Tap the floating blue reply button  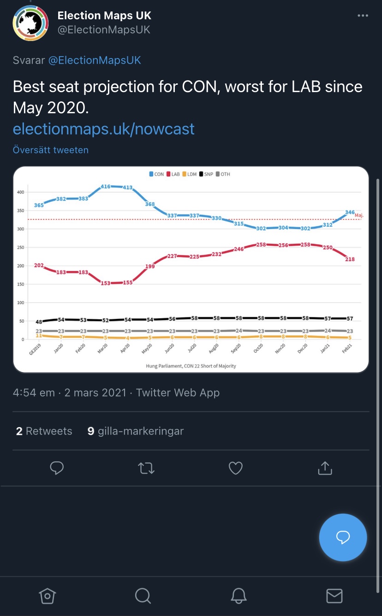click(x=343, y=537)
